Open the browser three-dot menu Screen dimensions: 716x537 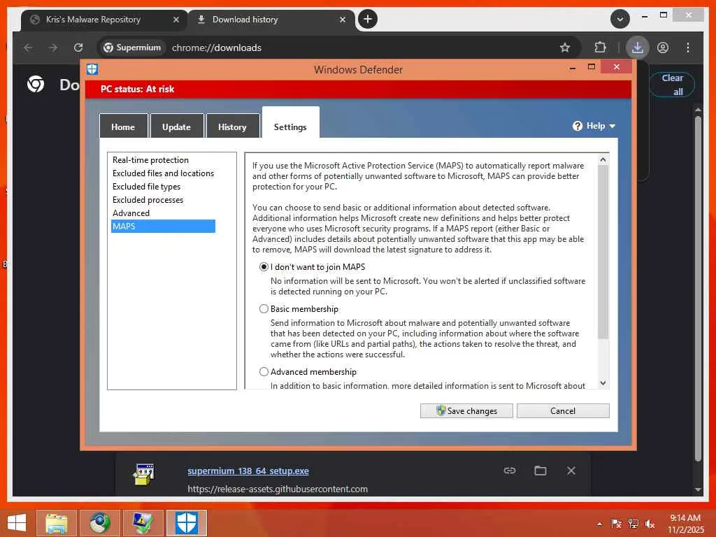click(688, 48)
